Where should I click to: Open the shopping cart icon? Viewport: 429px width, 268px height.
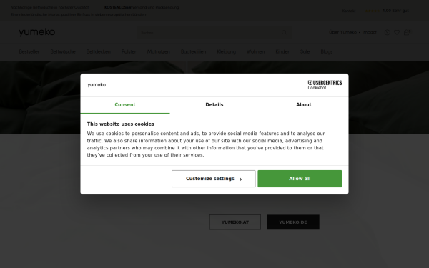click(407, 32)
